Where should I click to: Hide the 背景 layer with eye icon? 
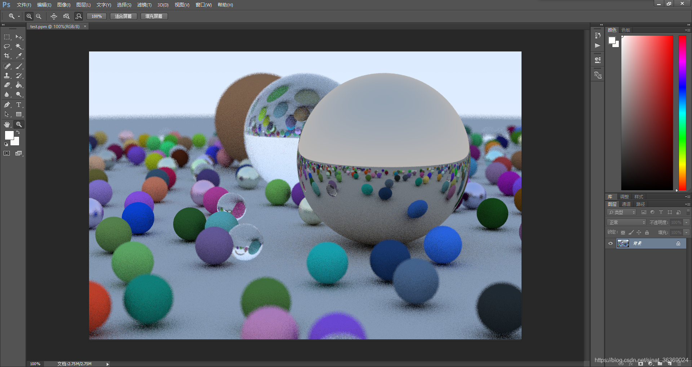coord(611,243)
